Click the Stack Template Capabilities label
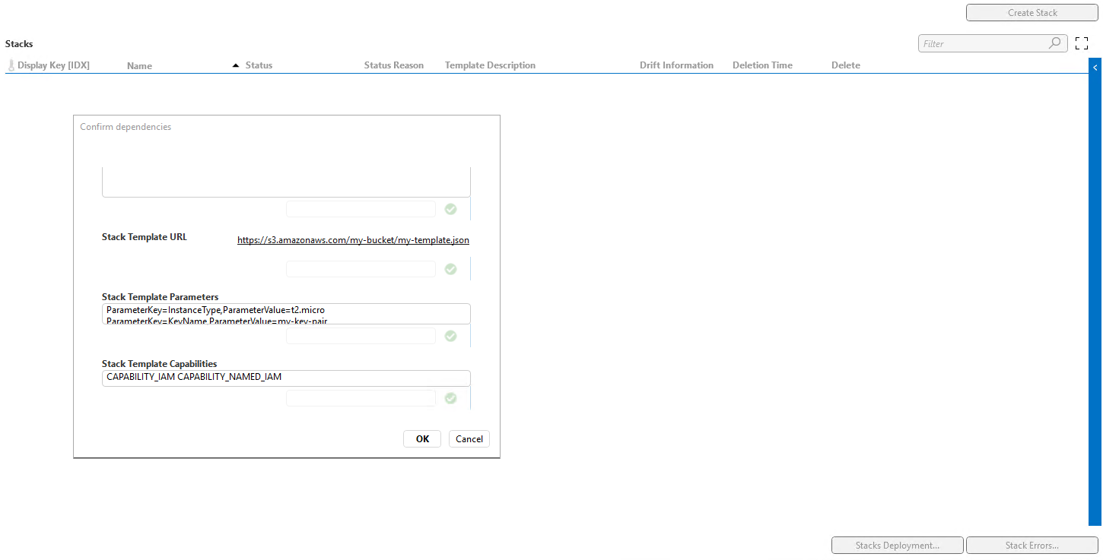The height and width of the screenshot is (560, 1103). pyautogui.click(x=160, y=364)
